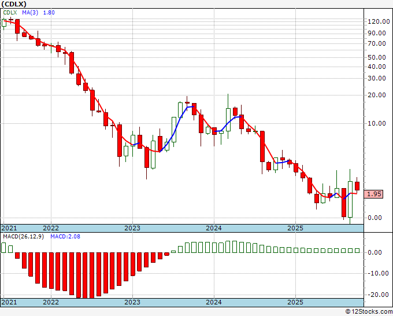Click 2022 on the price chart timeline

click(x=51, y=228)
